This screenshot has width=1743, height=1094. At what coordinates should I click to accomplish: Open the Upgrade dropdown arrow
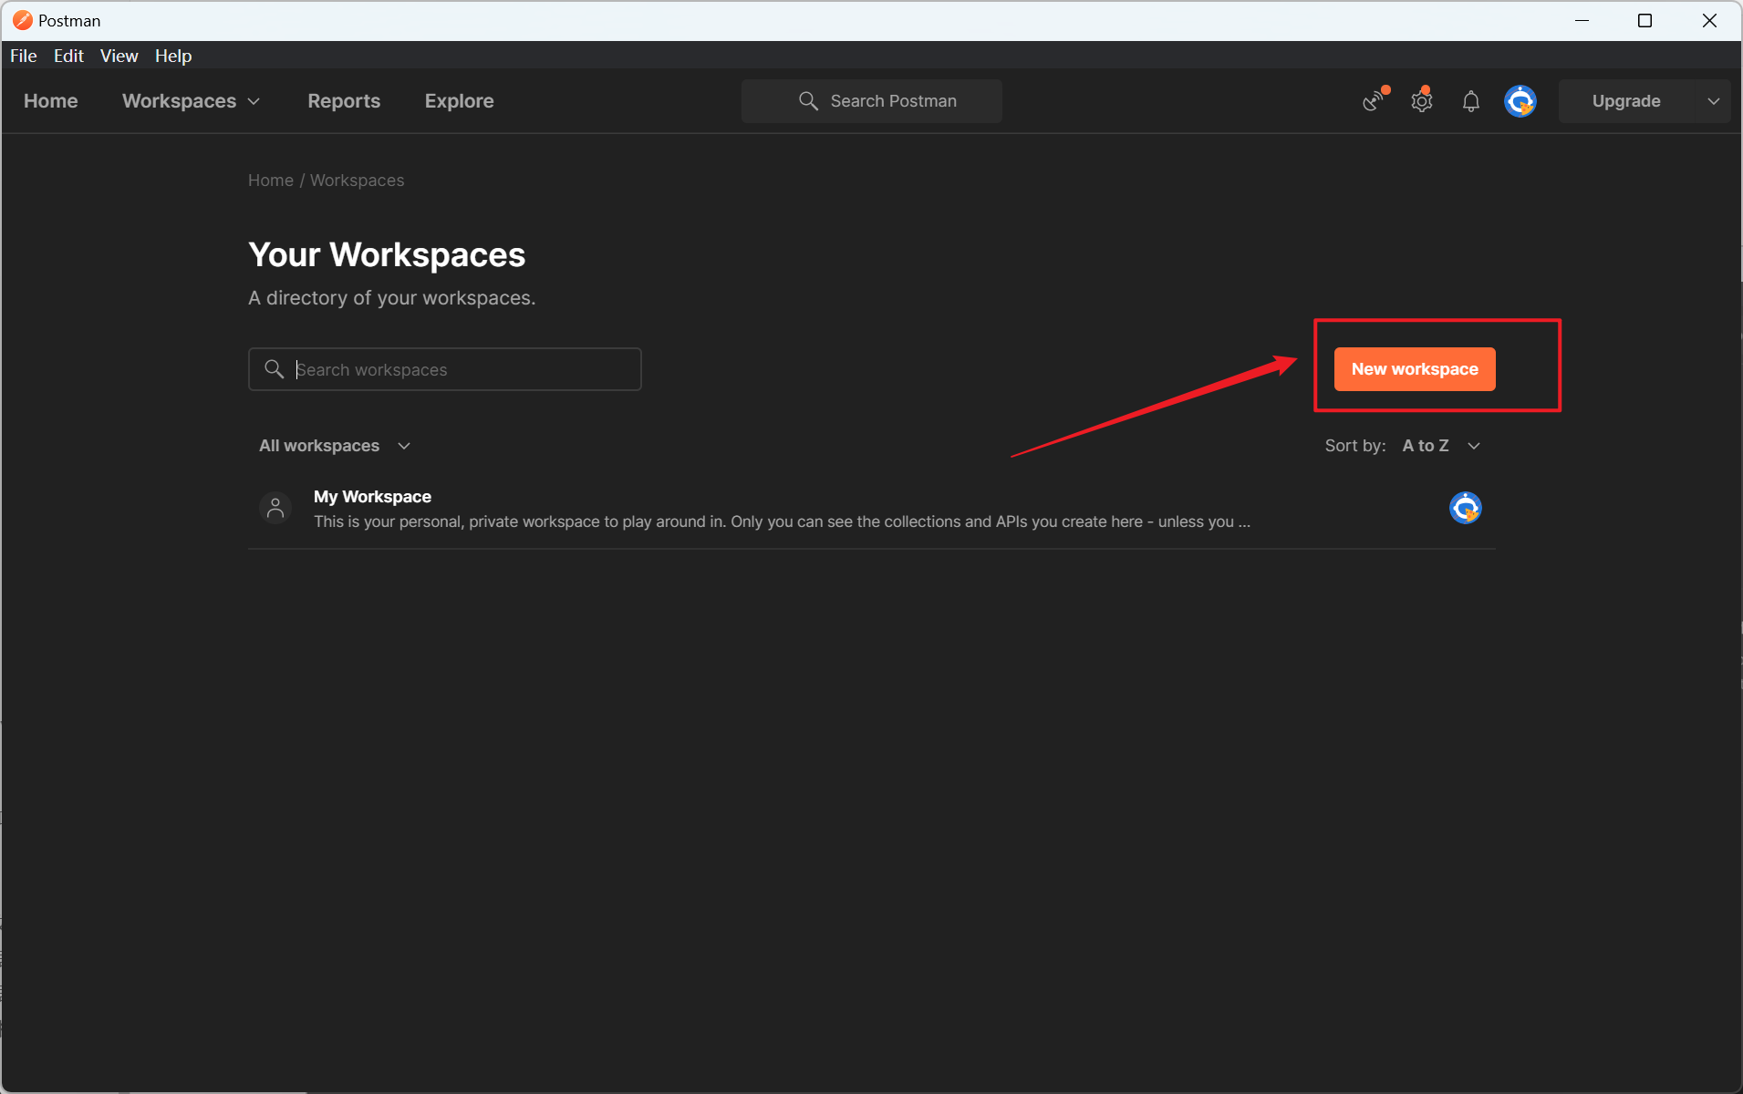1713,101
